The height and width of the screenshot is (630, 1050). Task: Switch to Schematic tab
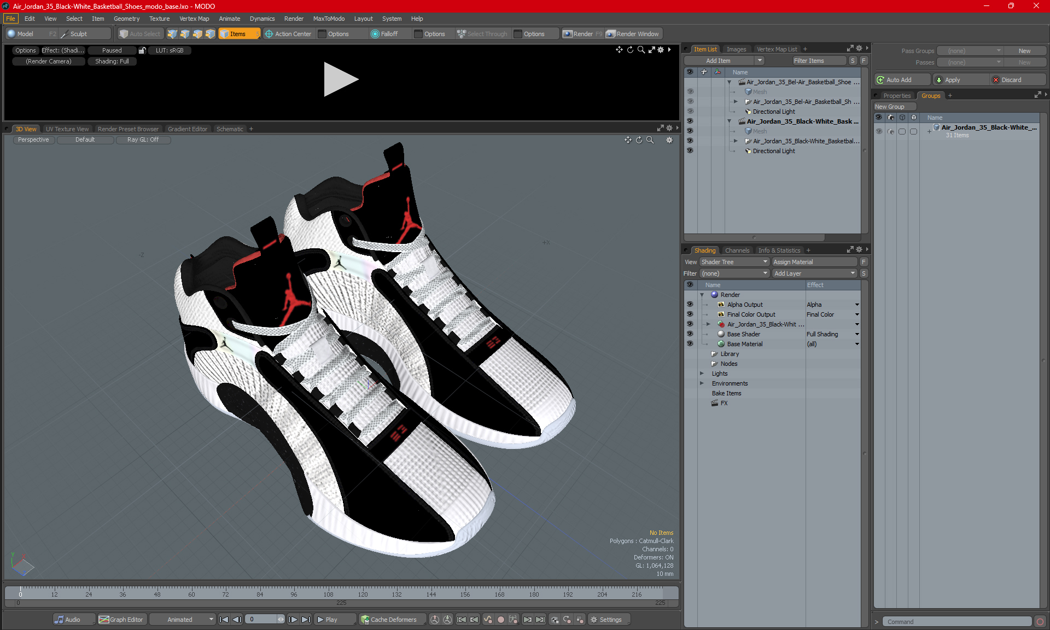click(230, 129)
